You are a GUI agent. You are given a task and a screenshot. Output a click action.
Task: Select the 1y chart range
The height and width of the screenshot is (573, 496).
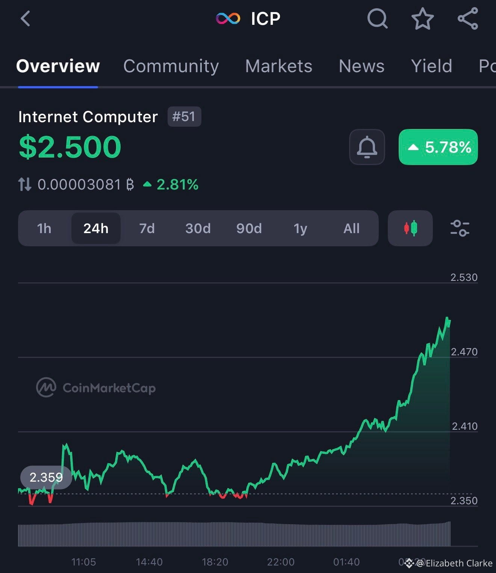[x=300, y=228]
